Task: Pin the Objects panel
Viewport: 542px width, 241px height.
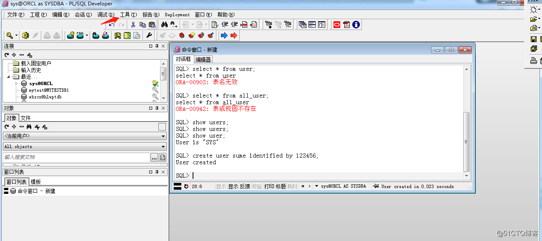Action: [157, 108]
